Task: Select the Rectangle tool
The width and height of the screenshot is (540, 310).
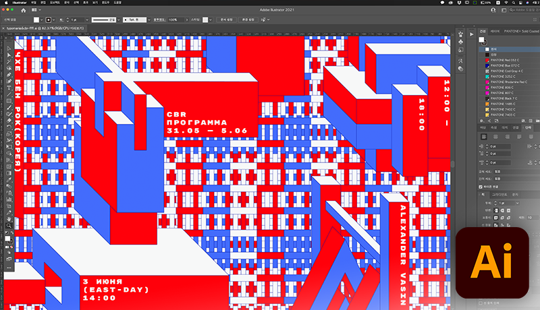Action: coord(9,101)
